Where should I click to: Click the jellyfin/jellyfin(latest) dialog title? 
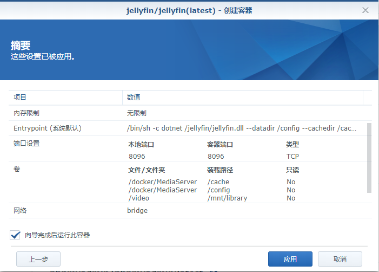click(189, 10)
